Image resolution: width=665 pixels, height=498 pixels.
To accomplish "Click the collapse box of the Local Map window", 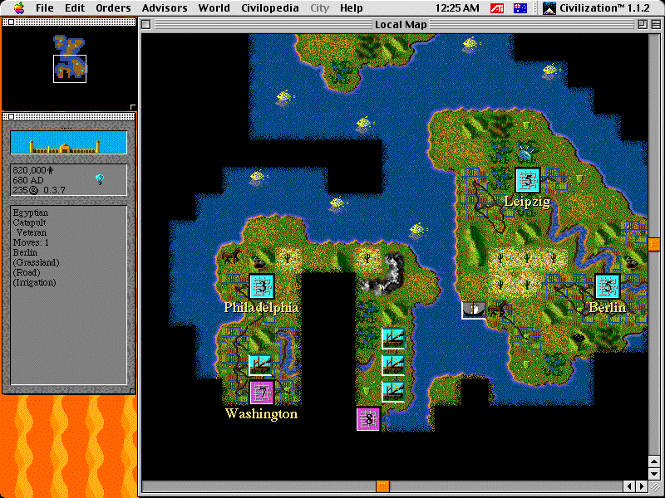I will point(657,25).
